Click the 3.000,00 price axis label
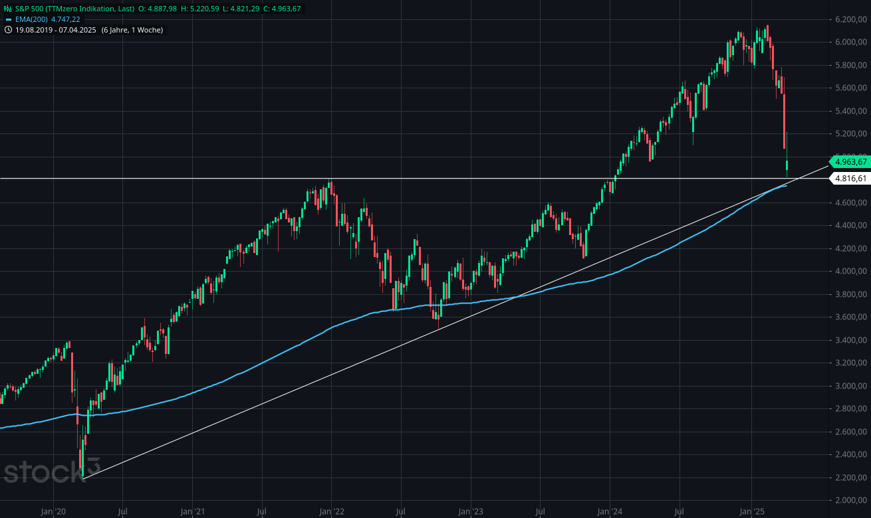The image size is (871, 518). (852, 387)
